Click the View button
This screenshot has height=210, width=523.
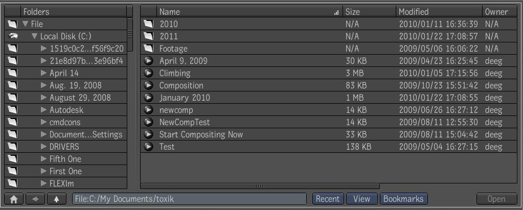click(362, 199)
